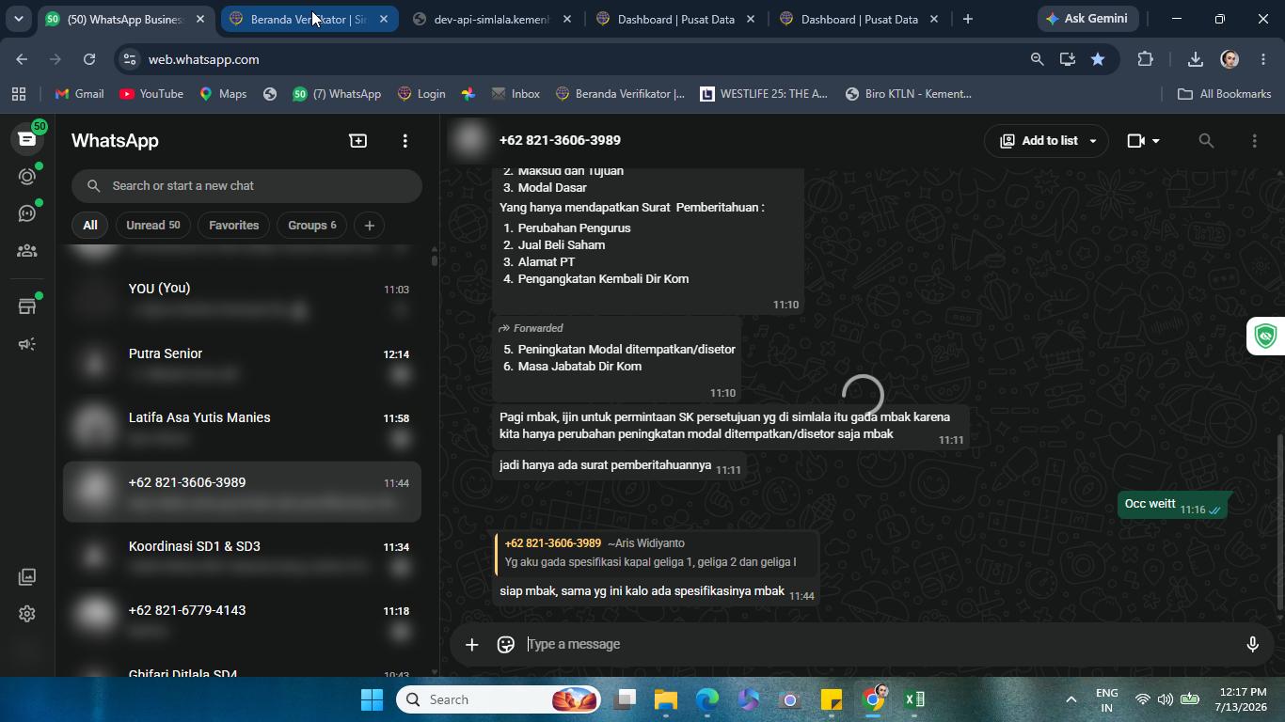
Task: Open WhatsApp Settings gear icon
Action: coord(27,614)
